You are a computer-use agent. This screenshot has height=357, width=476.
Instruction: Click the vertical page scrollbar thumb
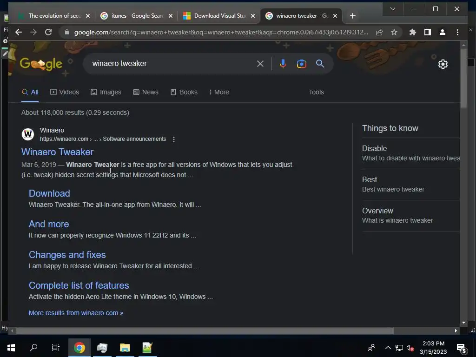463,78
